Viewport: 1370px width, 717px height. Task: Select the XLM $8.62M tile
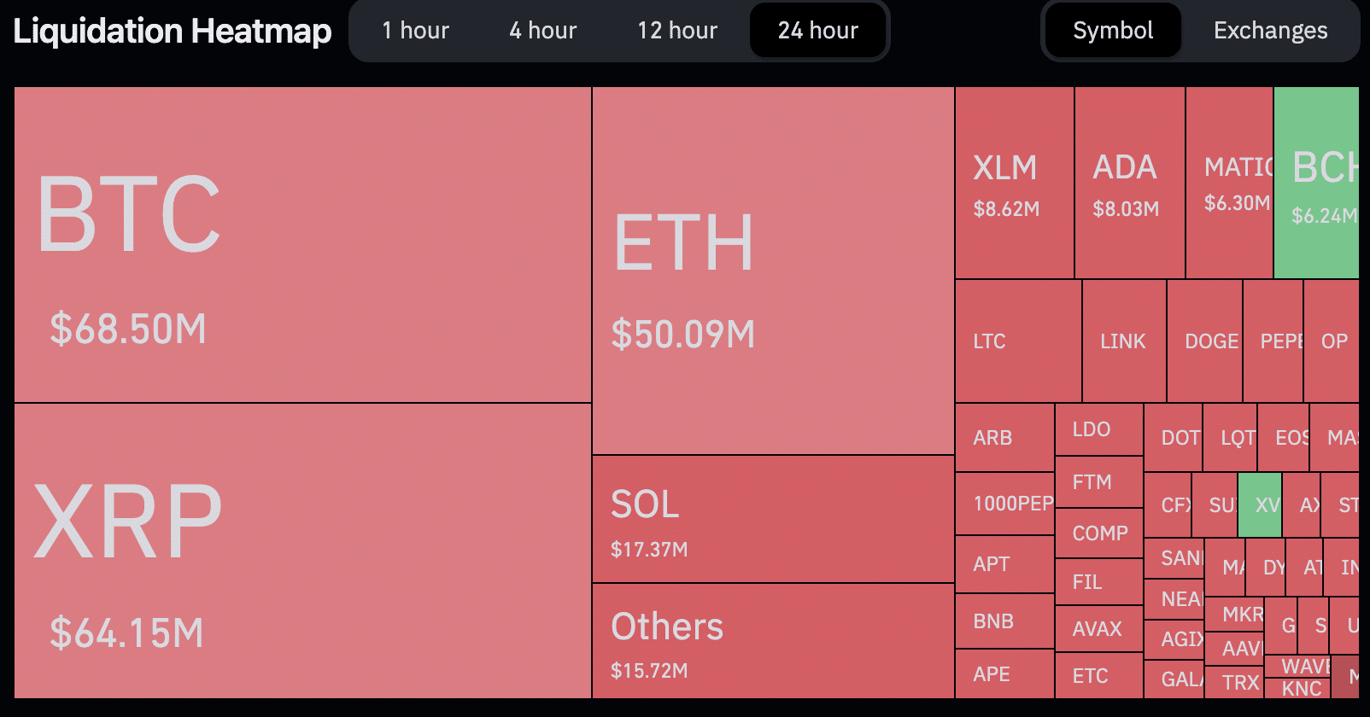point(1014,183)
